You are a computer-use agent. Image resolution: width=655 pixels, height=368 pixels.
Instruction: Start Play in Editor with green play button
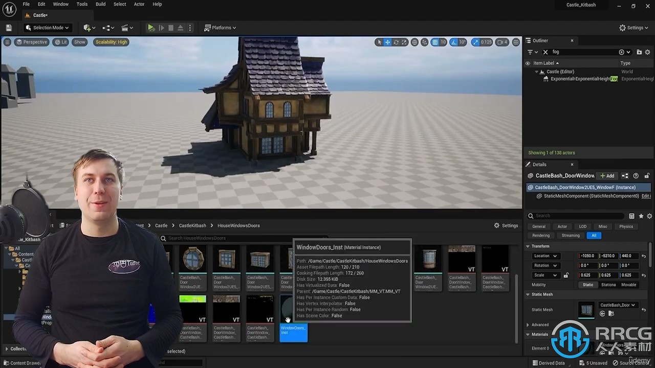point(151,28)
